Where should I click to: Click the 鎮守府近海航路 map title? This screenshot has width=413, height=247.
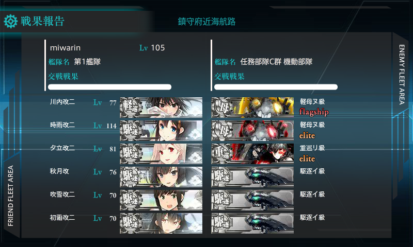pos(207,22)
